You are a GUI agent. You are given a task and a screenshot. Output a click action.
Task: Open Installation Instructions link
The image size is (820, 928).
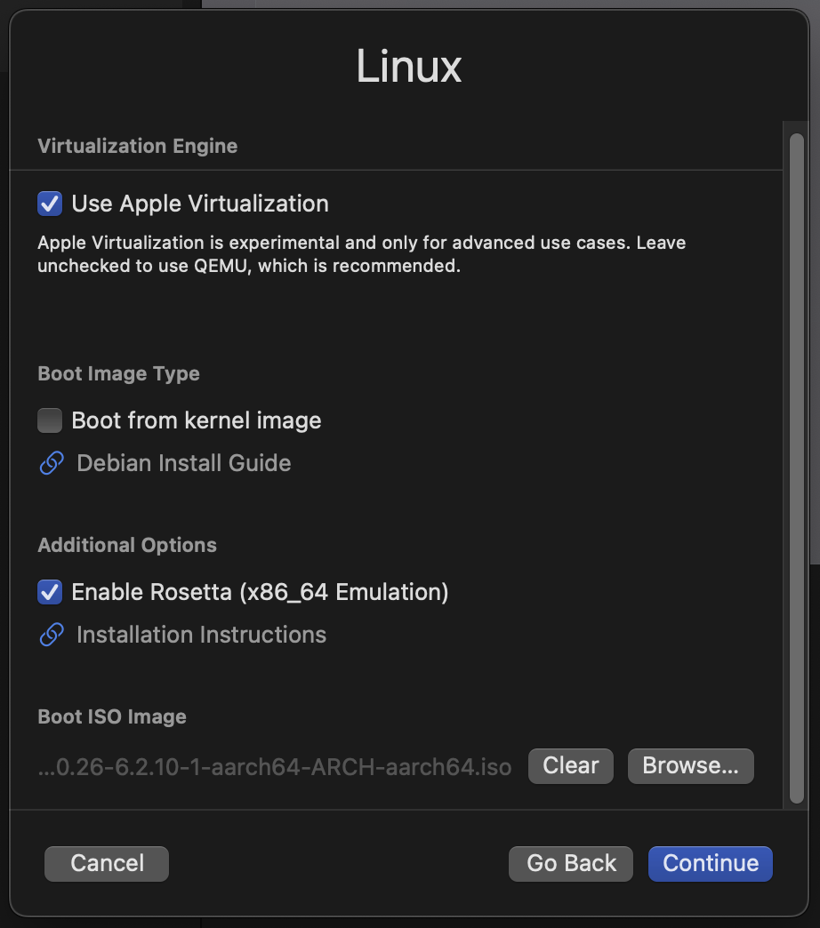pyautogui.click(x=201, y=635)
